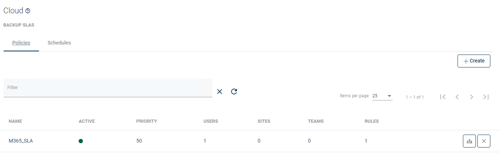Click the help icon beside Cloud
Screen dimensions: 499x159
click(x=28, y=11)
